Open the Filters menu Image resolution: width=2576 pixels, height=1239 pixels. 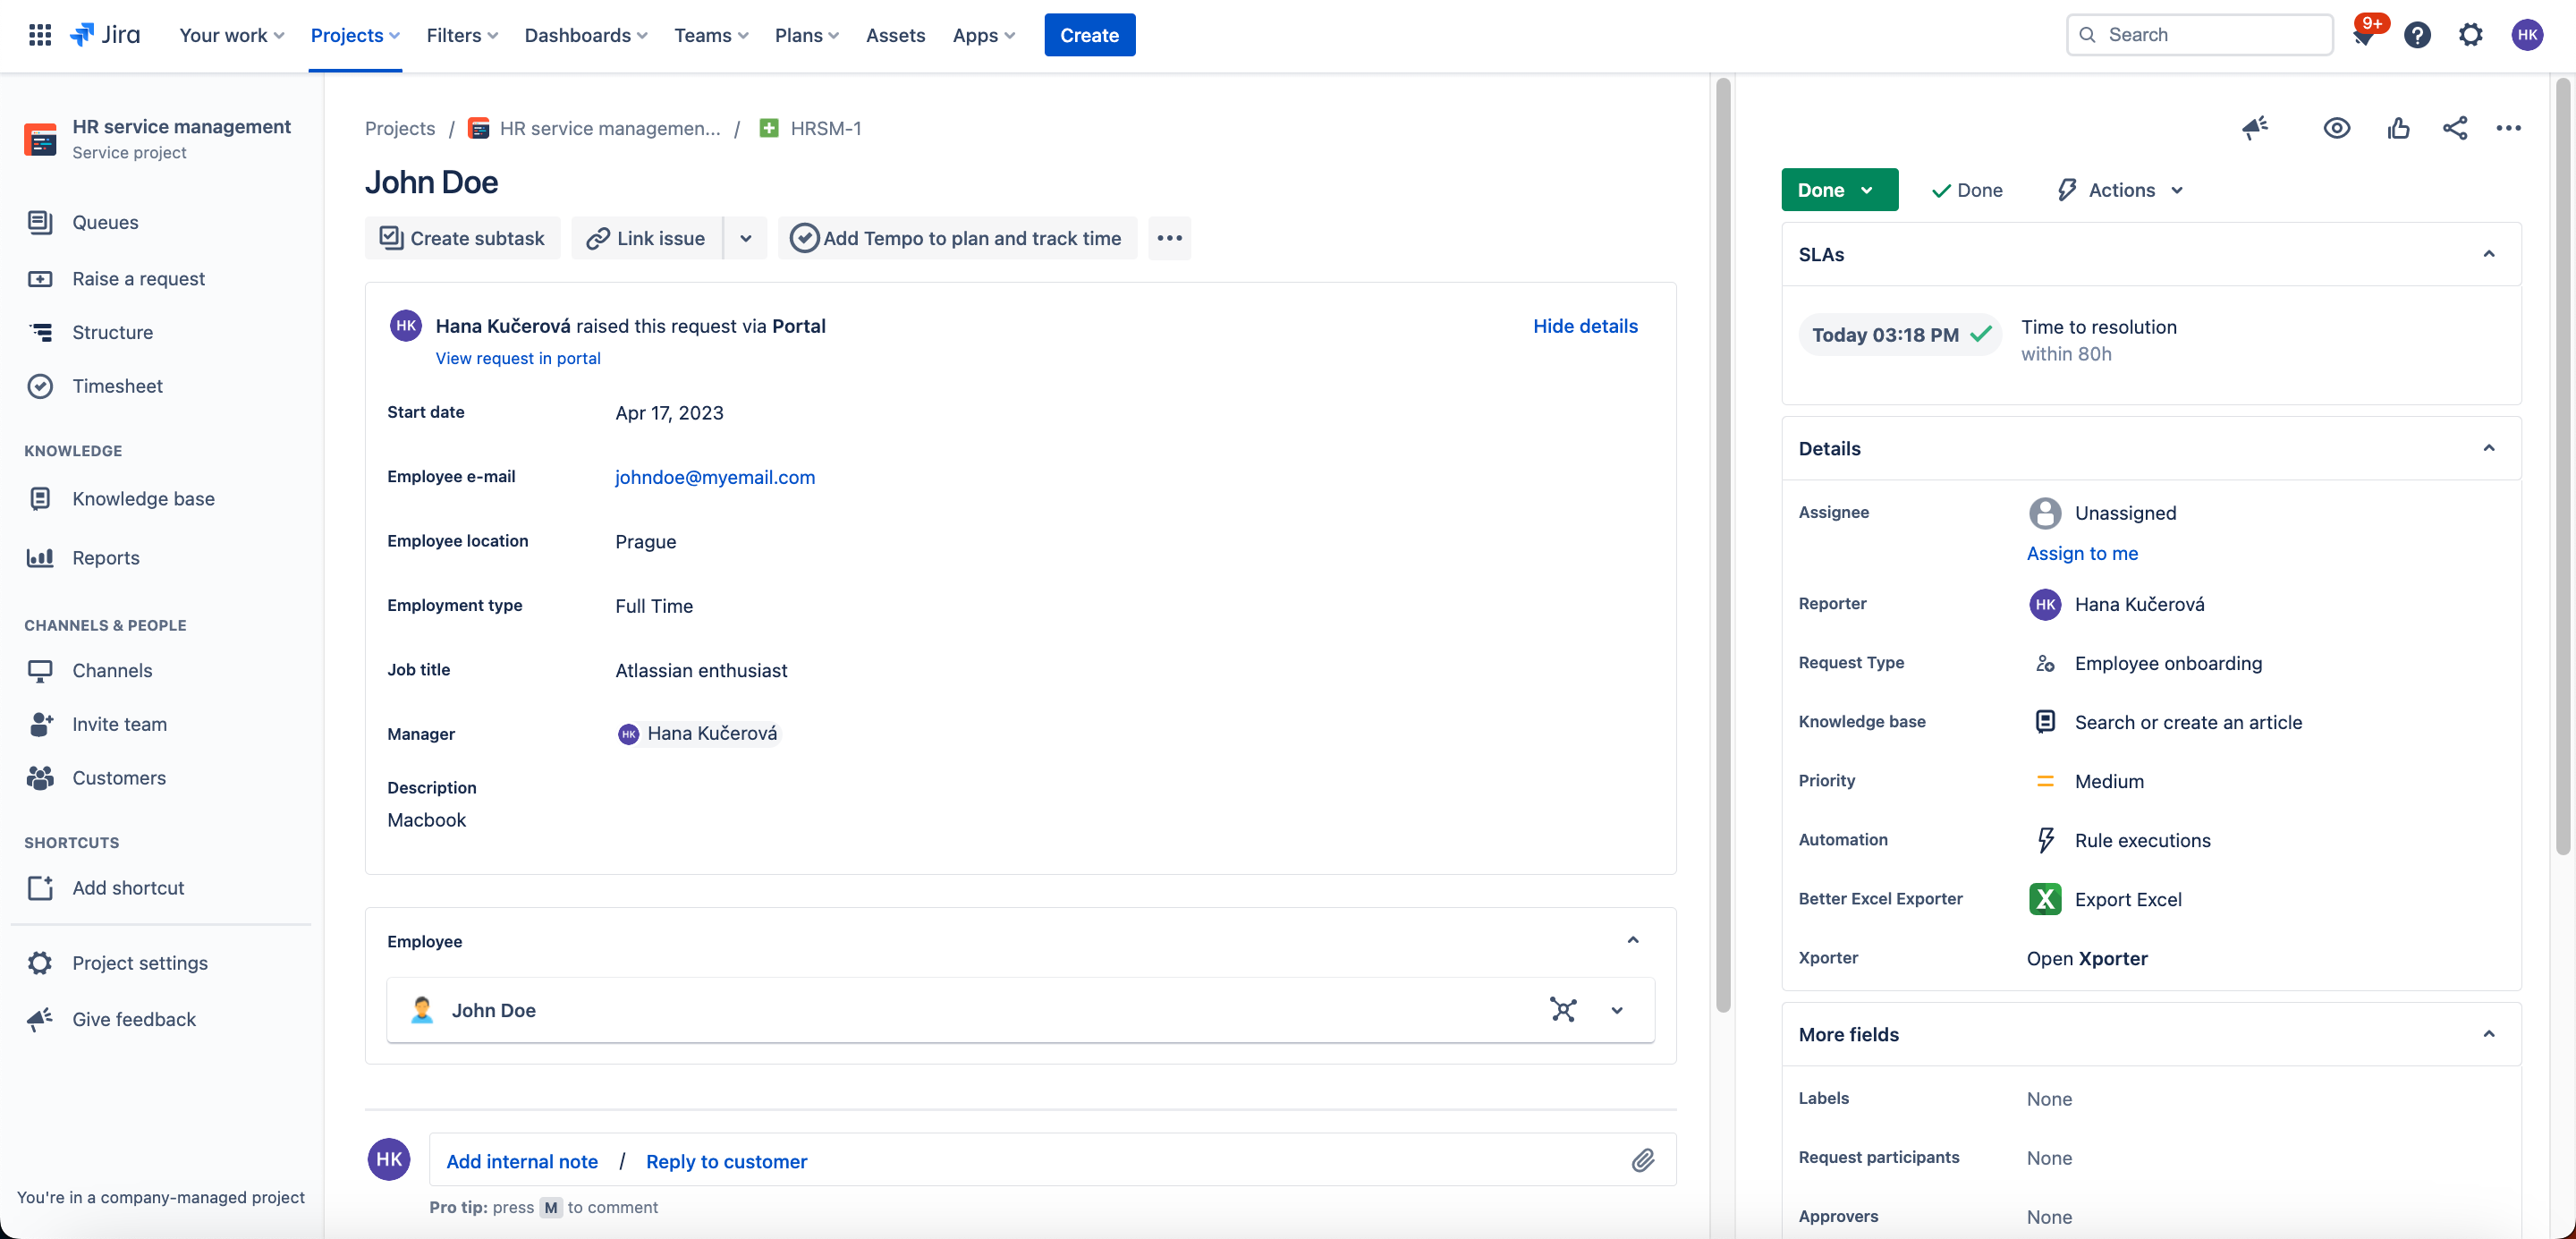point(462,35)
